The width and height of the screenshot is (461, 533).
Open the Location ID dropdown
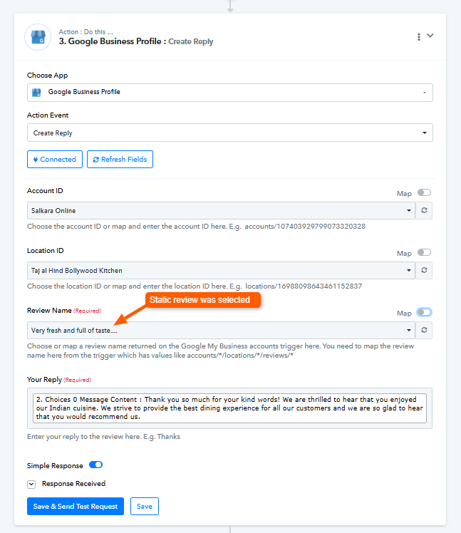tap(221, 271)
